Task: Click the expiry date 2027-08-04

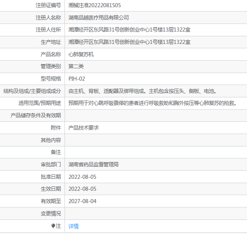Action: tap(82, 201)
